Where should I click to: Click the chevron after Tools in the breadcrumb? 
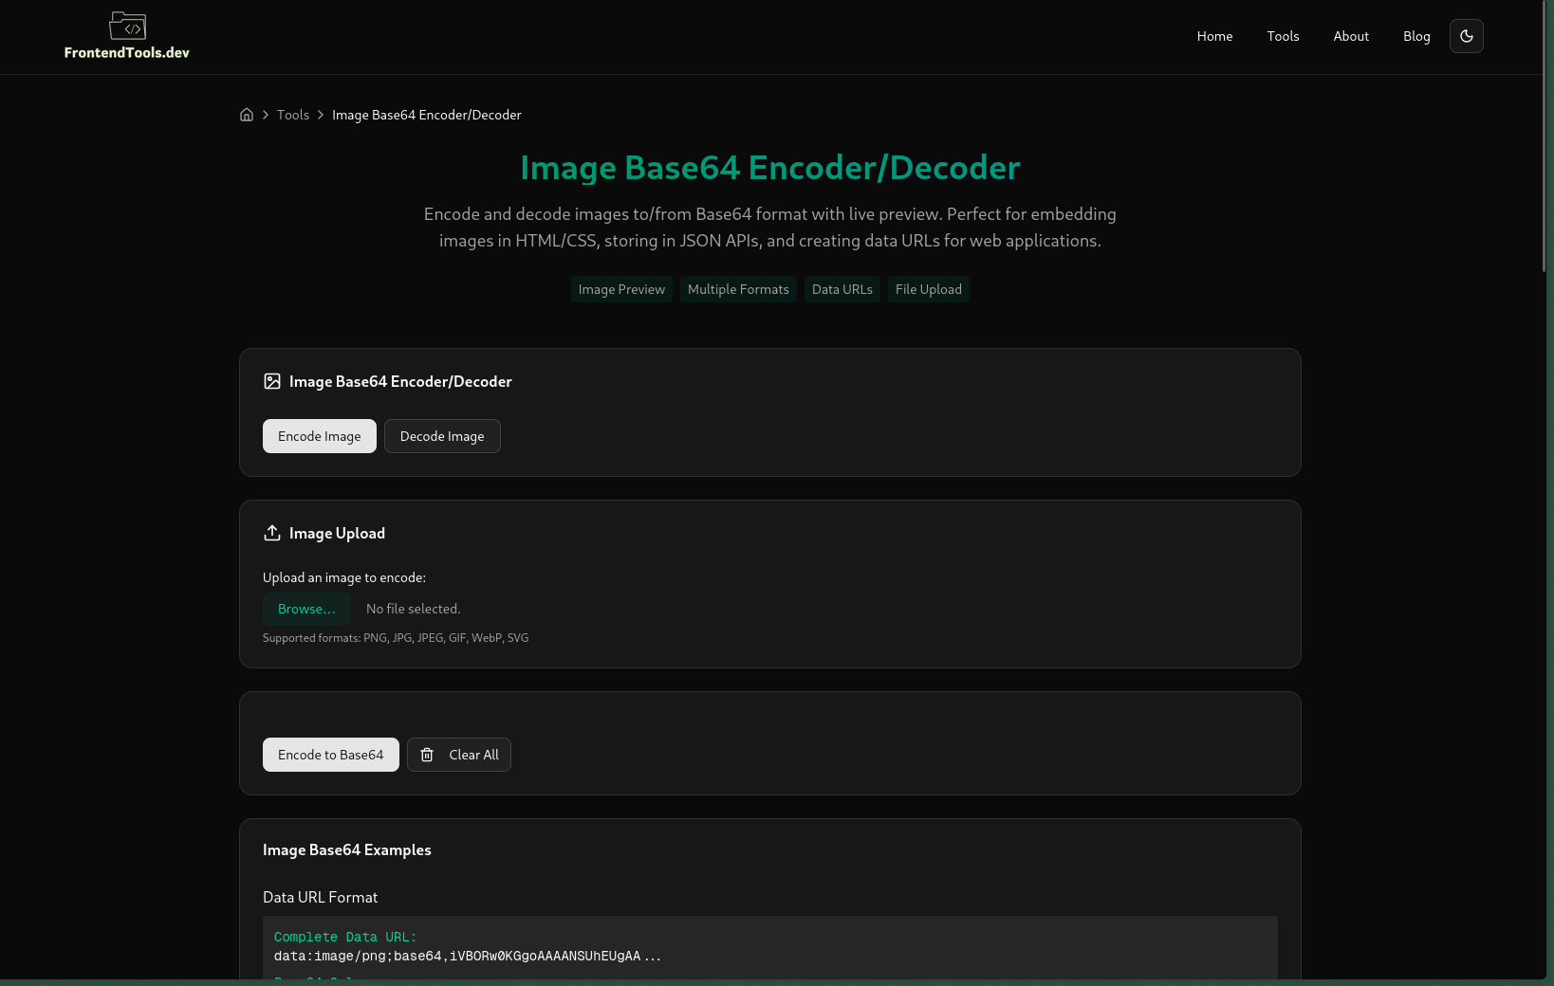point(321,114)
